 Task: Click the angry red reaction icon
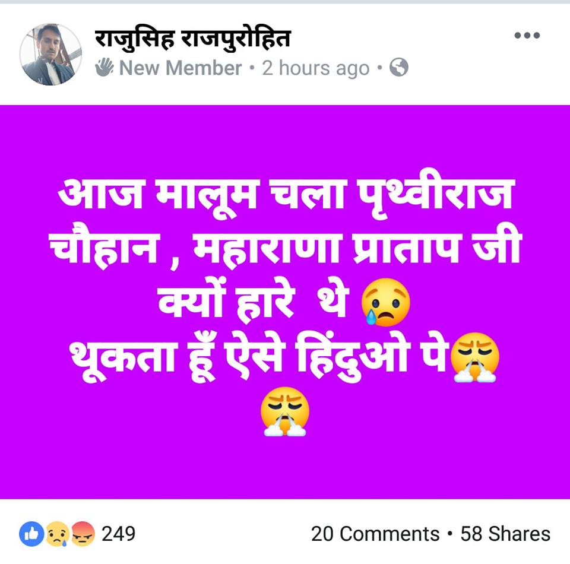click(83, 534)
